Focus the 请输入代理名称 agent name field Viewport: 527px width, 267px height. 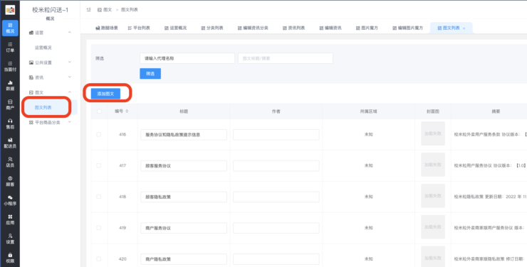point(187,58)
